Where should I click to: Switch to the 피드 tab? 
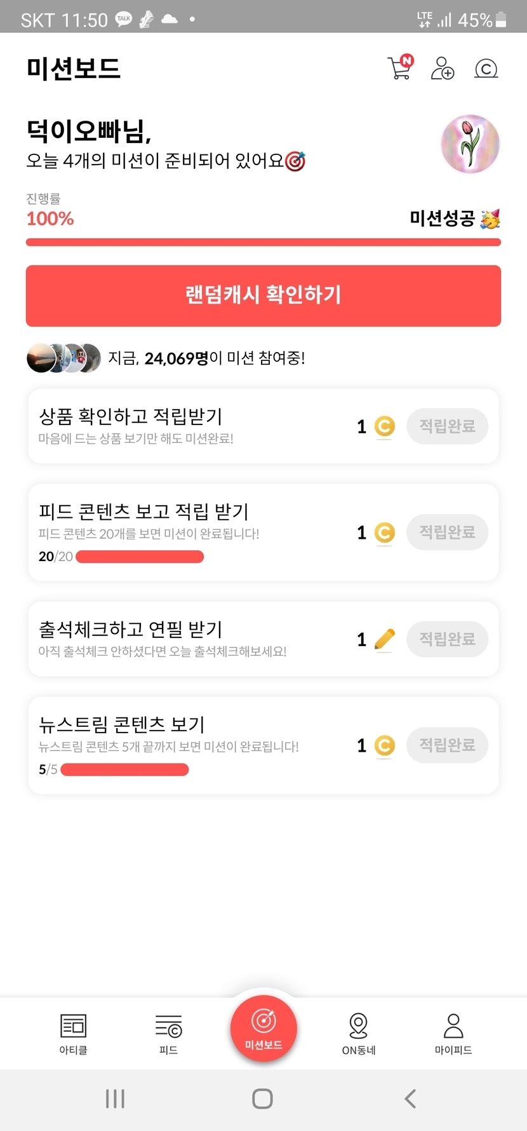tap(168, 1034)
